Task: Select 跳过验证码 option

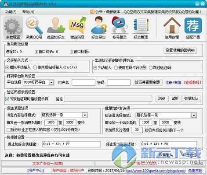Action: coord(160,68)
